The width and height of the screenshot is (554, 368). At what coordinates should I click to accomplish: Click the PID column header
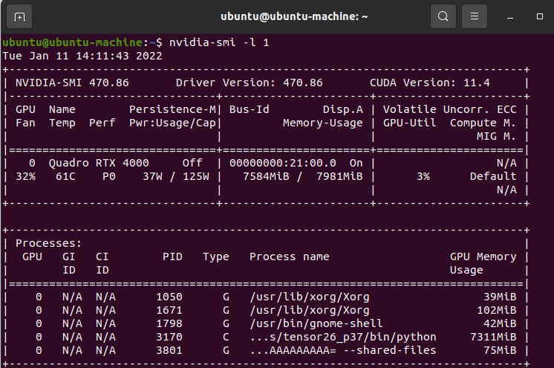point(172,257)
